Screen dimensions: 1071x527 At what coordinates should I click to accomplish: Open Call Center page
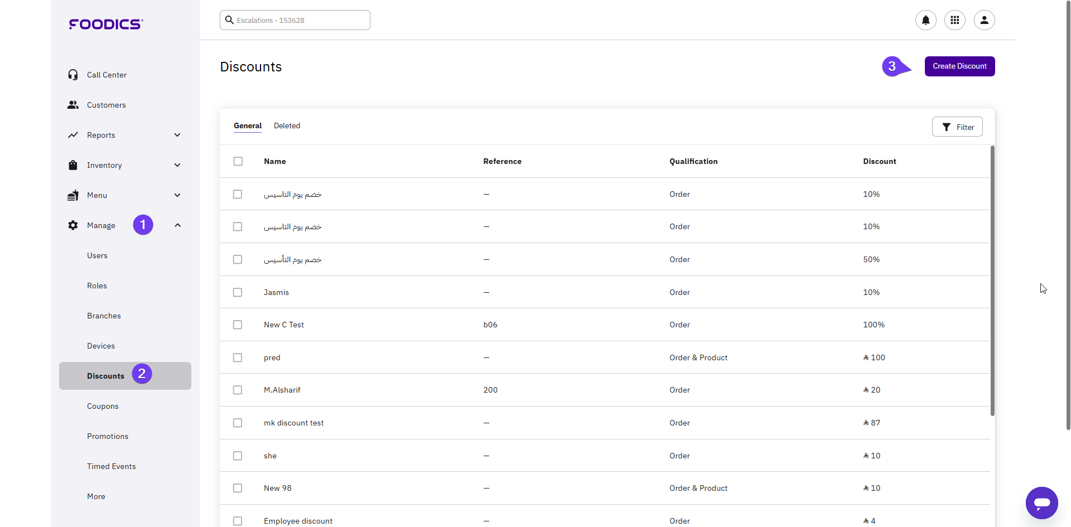tap(107, 75)
